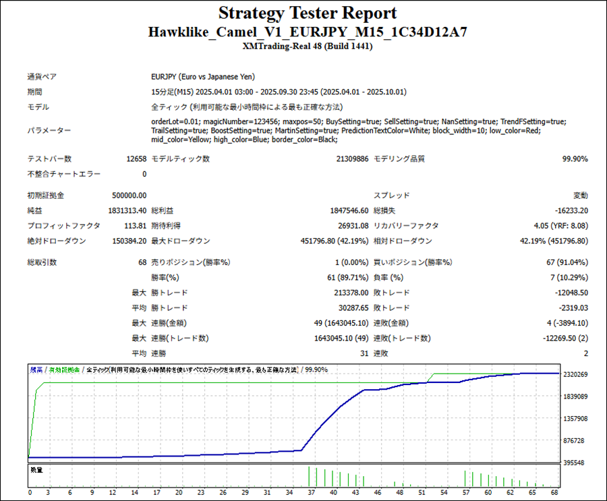
Task: Click the green 有効証拠金 legend label
Action: click(x=64, y=370)
